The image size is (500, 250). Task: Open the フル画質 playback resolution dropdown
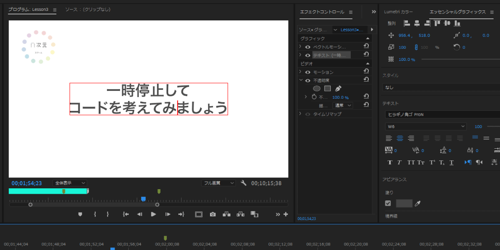[218, 183]
